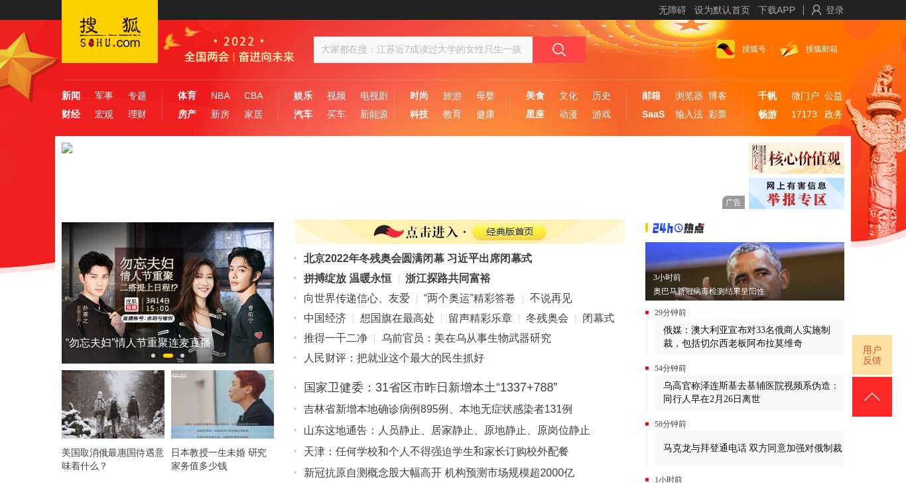Open the NBA navigation link

[220, 96]
